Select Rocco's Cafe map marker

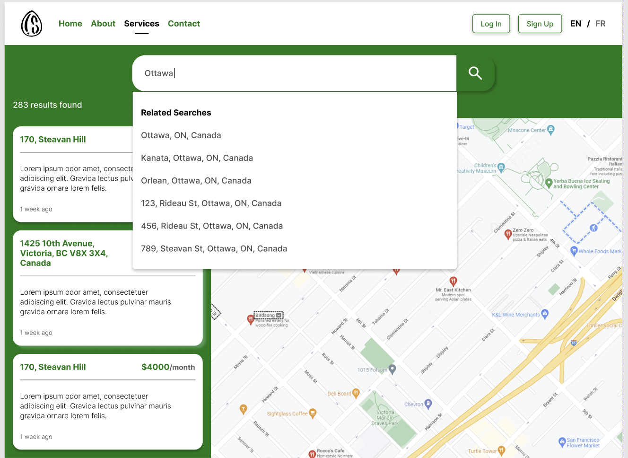[x=312, y=454]
